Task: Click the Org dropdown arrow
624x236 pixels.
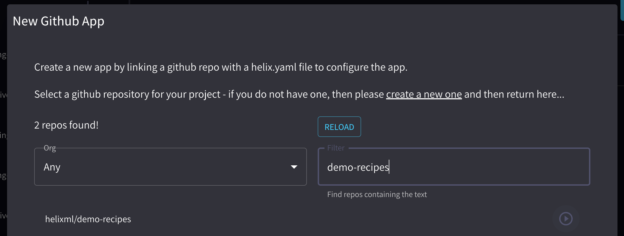Action: (294, 167)
